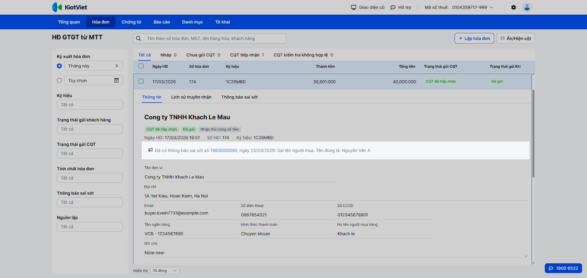Image resolution: width=587 pixels, height=278 pixels.
Task: Click the Số hóa đơn column header
Action: tap(199, 67)
